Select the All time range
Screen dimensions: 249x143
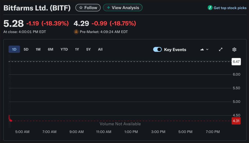point(100,49)
